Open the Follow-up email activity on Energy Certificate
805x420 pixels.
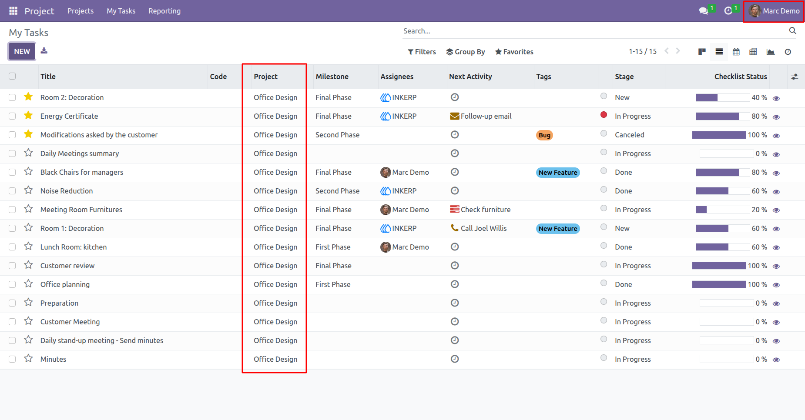tap(480, 116)
